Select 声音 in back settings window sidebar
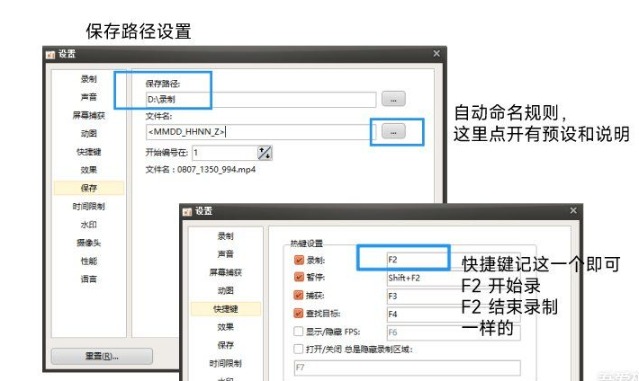Screen dimensions: 639x381 pyautogui.click(x=88, y=97)
